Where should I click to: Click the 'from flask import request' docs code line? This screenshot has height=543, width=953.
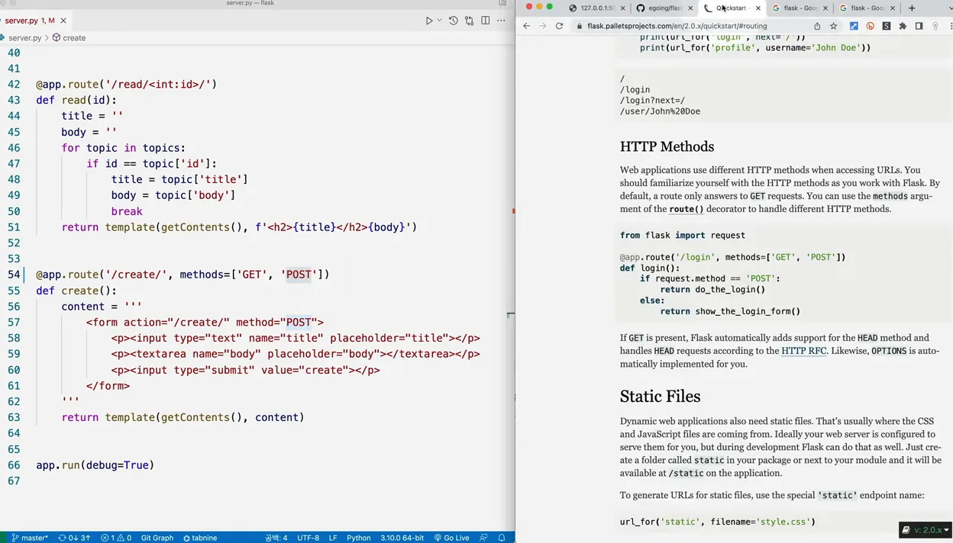tap(682, 235)
